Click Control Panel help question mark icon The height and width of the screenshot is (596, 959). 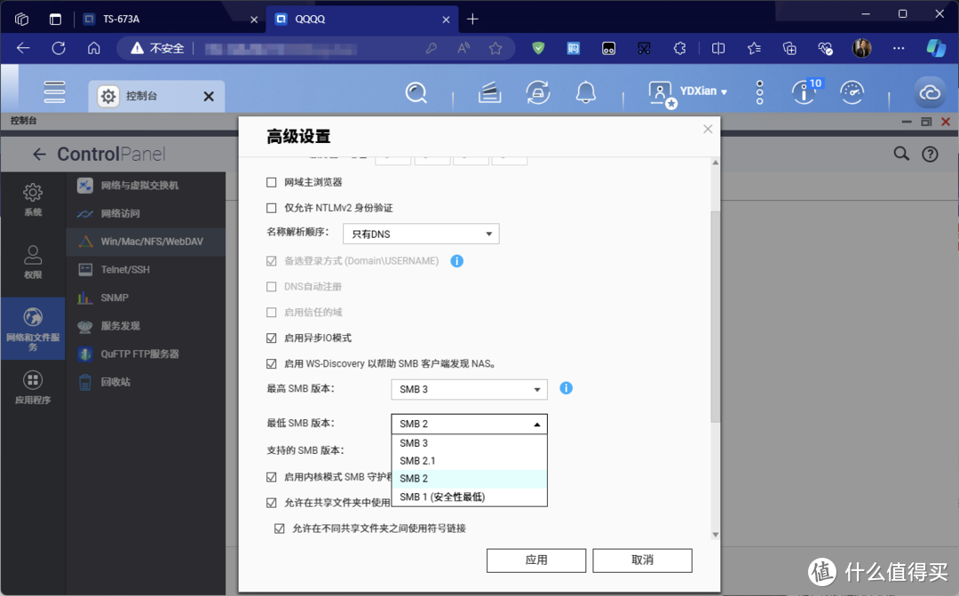(x=930, y=154)
